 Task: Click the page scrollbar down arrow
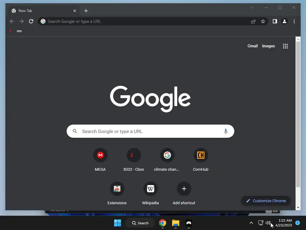pyautogui.click(x=298, y=208)
